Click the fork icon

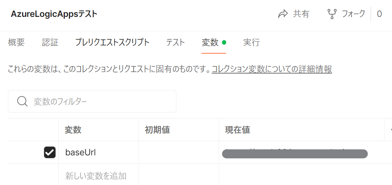332,14
